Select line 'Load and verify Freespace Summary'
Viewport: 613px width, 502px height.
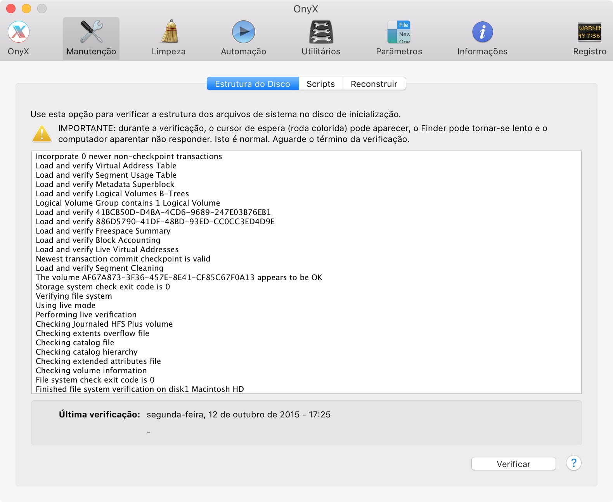(103, 231)
